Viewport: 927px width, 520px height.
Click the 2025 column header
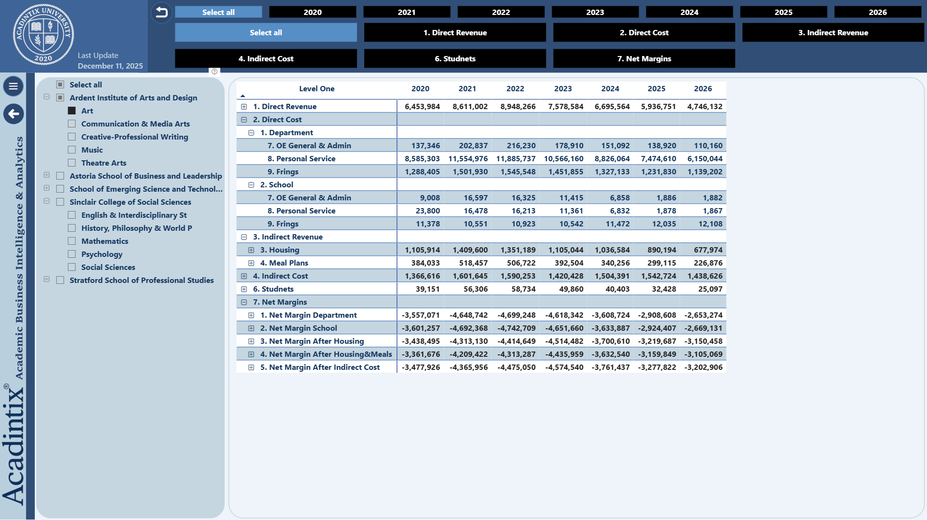(x=656, y=89)
